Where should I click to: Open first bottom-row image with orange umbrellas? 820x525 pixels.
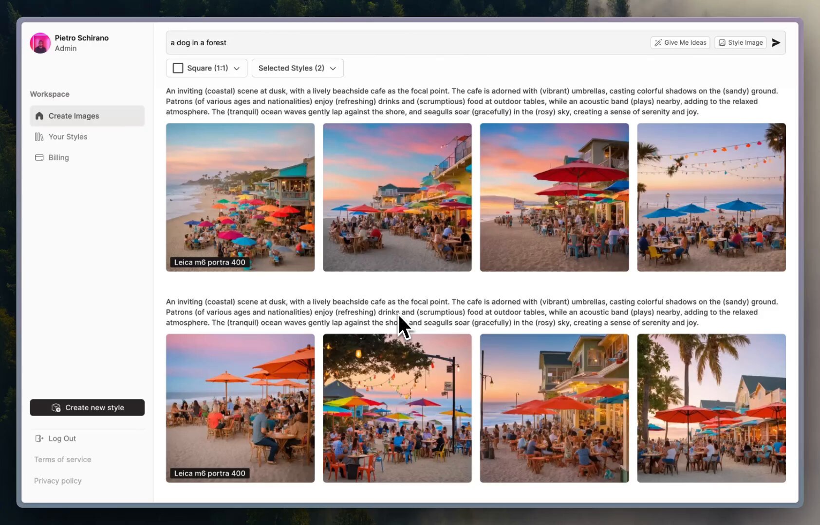click(x=240, y=408)
